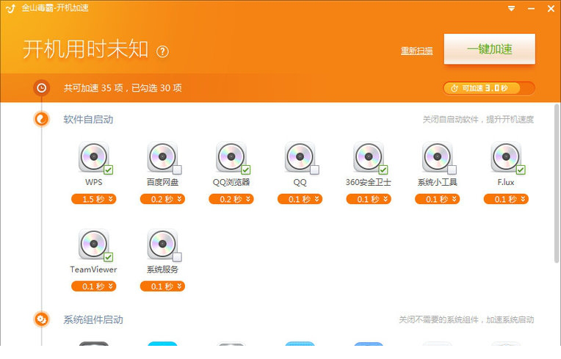This screenshot has width=561, height=359.
Task: Click the QQ startup item disc icon
Action: click(x=300, y=156)
